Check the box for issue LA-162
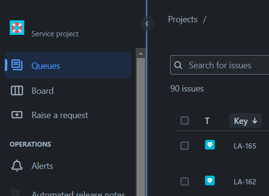 185,181
